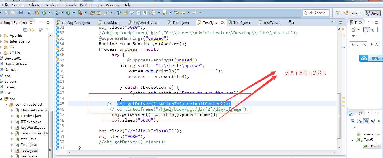The image size is (383, 158).
Task: Toggle Block Selection Mode icon
Action: click(x=139, y=13)
